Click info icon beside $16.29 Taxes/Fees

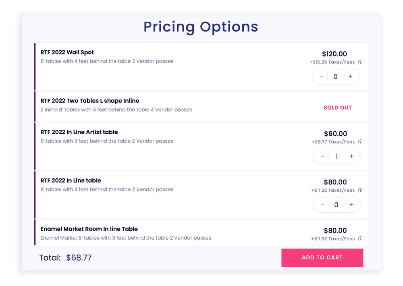click(361, 62)
